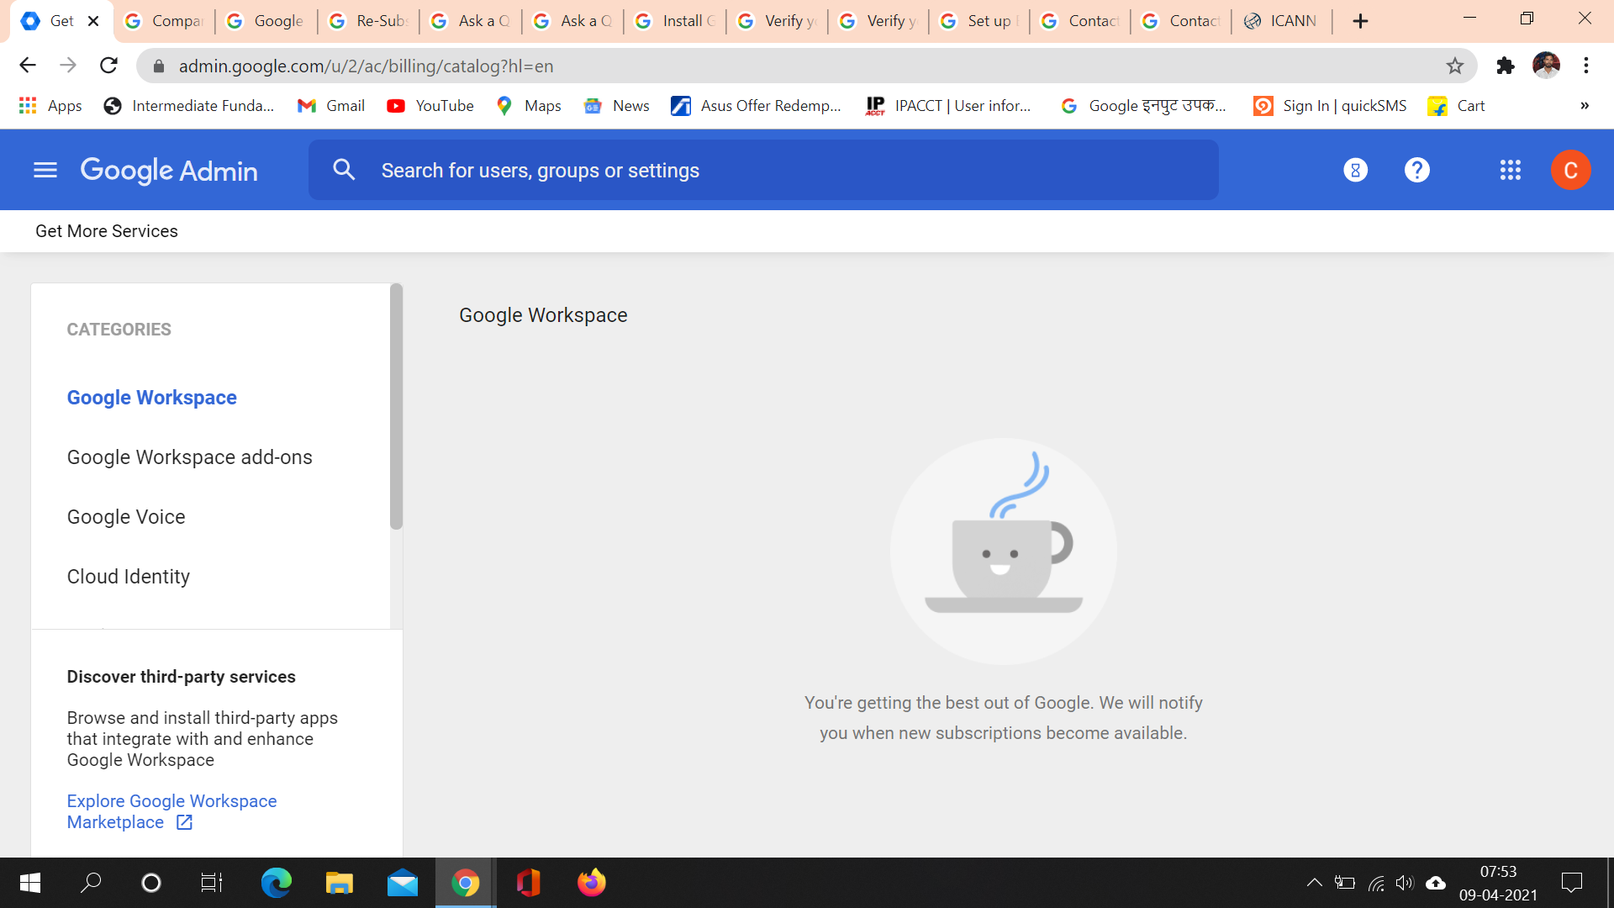
Task: Open the Help question mark icon
Action: (x=1417, y=171)
